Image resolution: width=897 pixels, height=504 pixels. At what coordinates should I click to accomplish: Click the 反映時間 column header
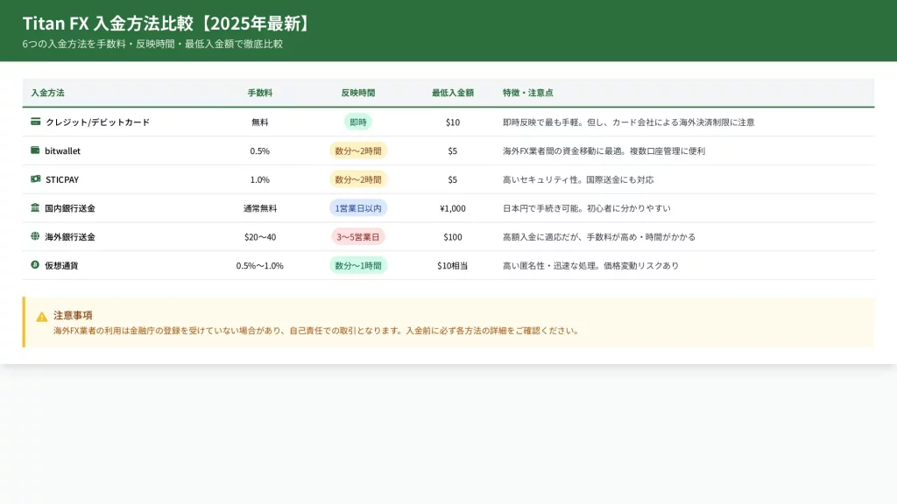pyautogui.click(x=357, y=93)
